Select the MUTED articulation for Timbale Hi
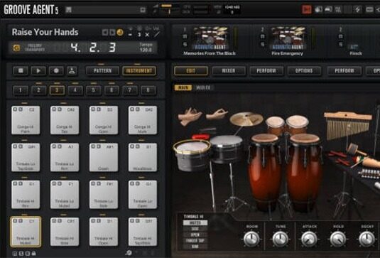The width and height of the screenshot is (380, 258). click(x=195, y=222)
